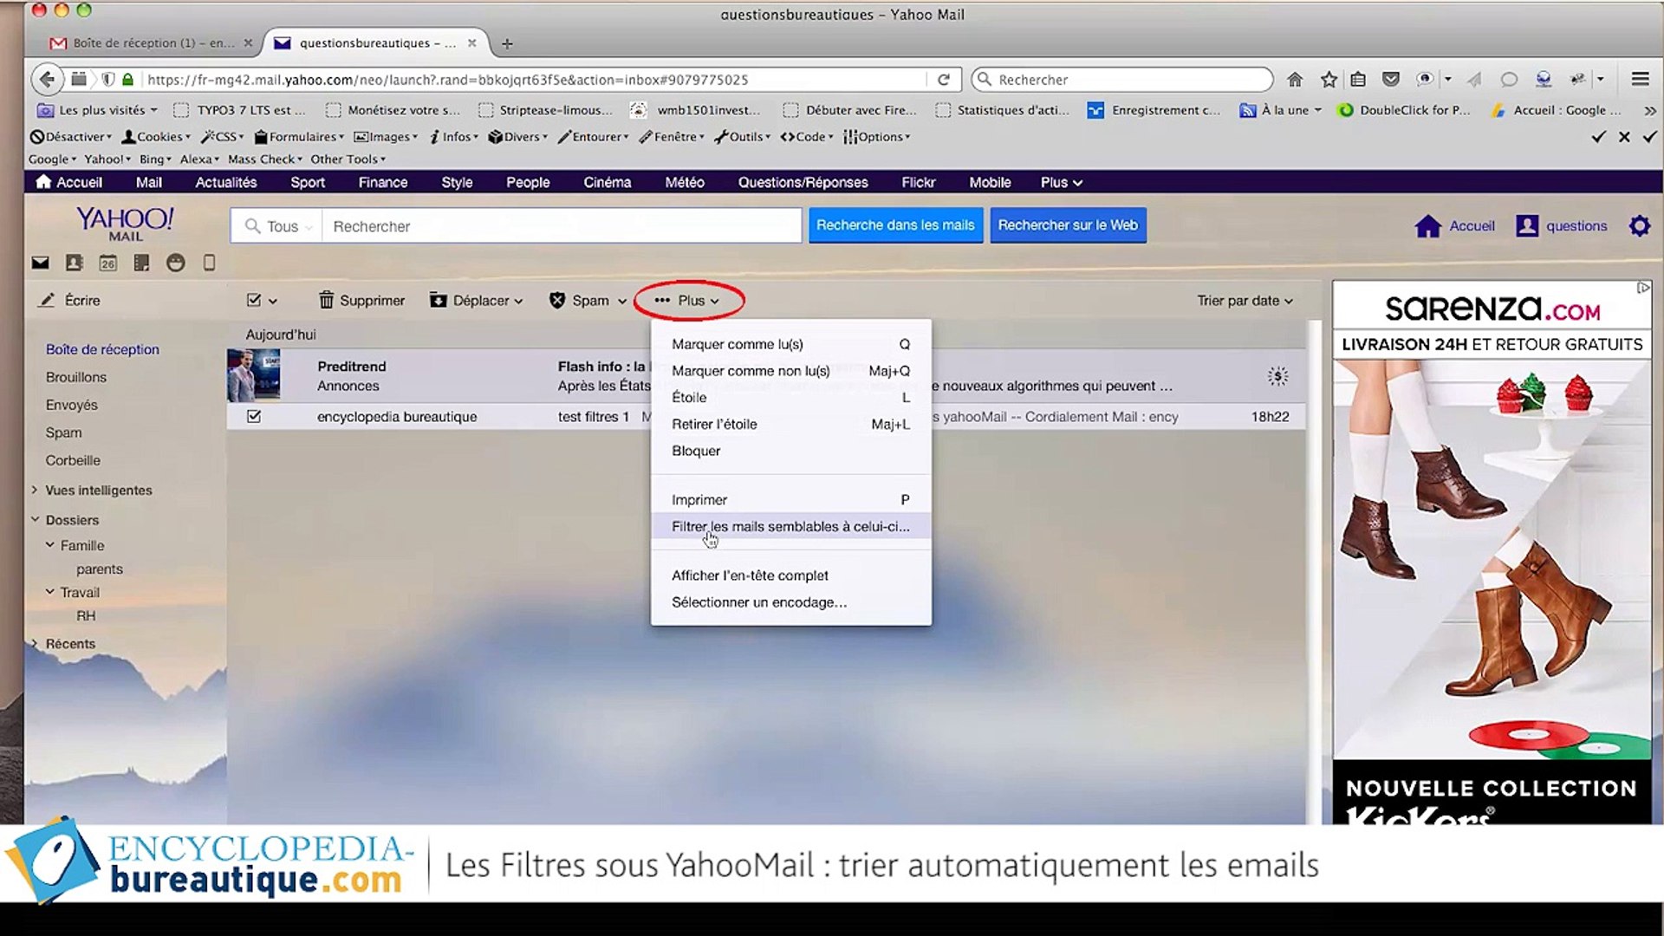
Task: Open the Yahoo Mail inbox envelope icon
Action: (x=40, y=263)
